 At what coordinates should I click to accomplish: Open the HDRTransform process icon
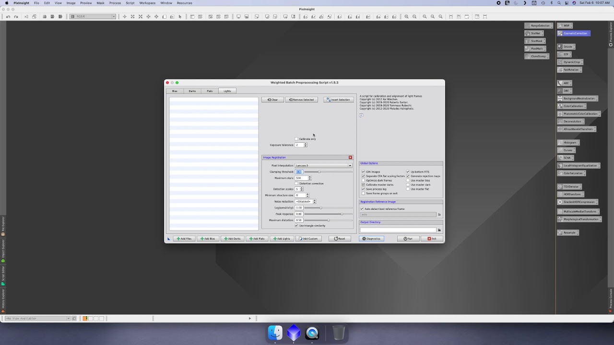(x=570, y=194)
